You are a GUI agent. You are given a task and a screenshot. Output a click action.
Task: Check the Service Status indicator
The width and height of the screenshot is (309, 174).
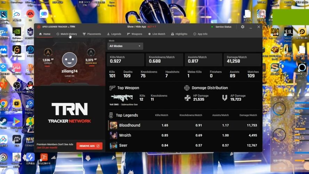pyautogui.click(x=221, y=27)
